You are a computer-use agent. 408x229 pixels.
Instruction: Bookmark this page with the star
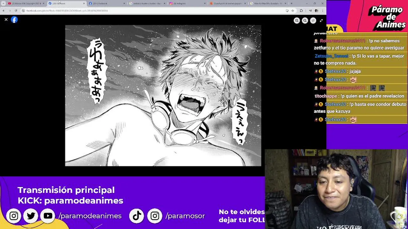click(293, 10)
